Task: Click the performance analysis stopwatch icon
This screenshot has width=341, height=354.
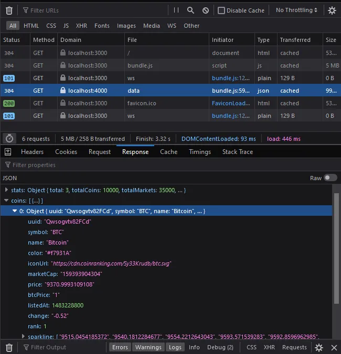Action: coord(9,139)
